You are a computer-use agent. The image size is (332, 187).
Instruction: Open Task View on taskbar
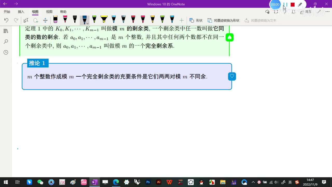(17, 182)
